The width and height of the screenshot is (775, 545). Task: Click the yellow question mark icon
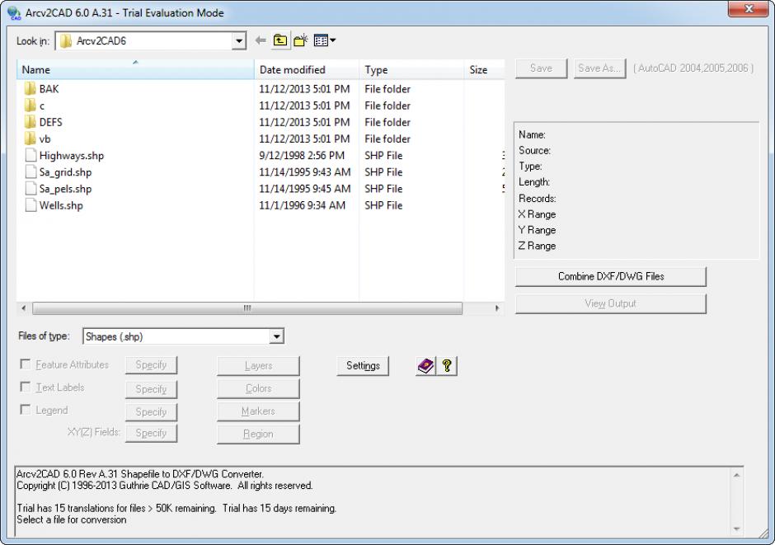[447, 365]
